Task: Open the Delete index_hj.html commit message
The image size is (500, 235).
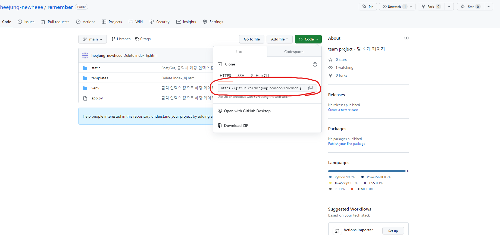Action: point(140,55)
